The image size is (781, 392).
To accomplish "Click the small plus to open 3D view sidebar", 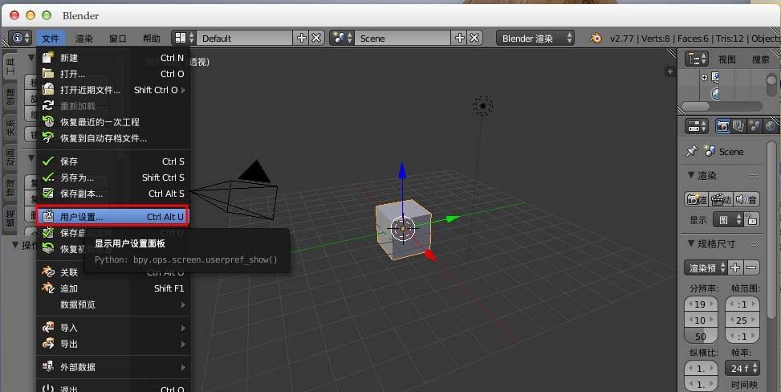I will 670,71.
